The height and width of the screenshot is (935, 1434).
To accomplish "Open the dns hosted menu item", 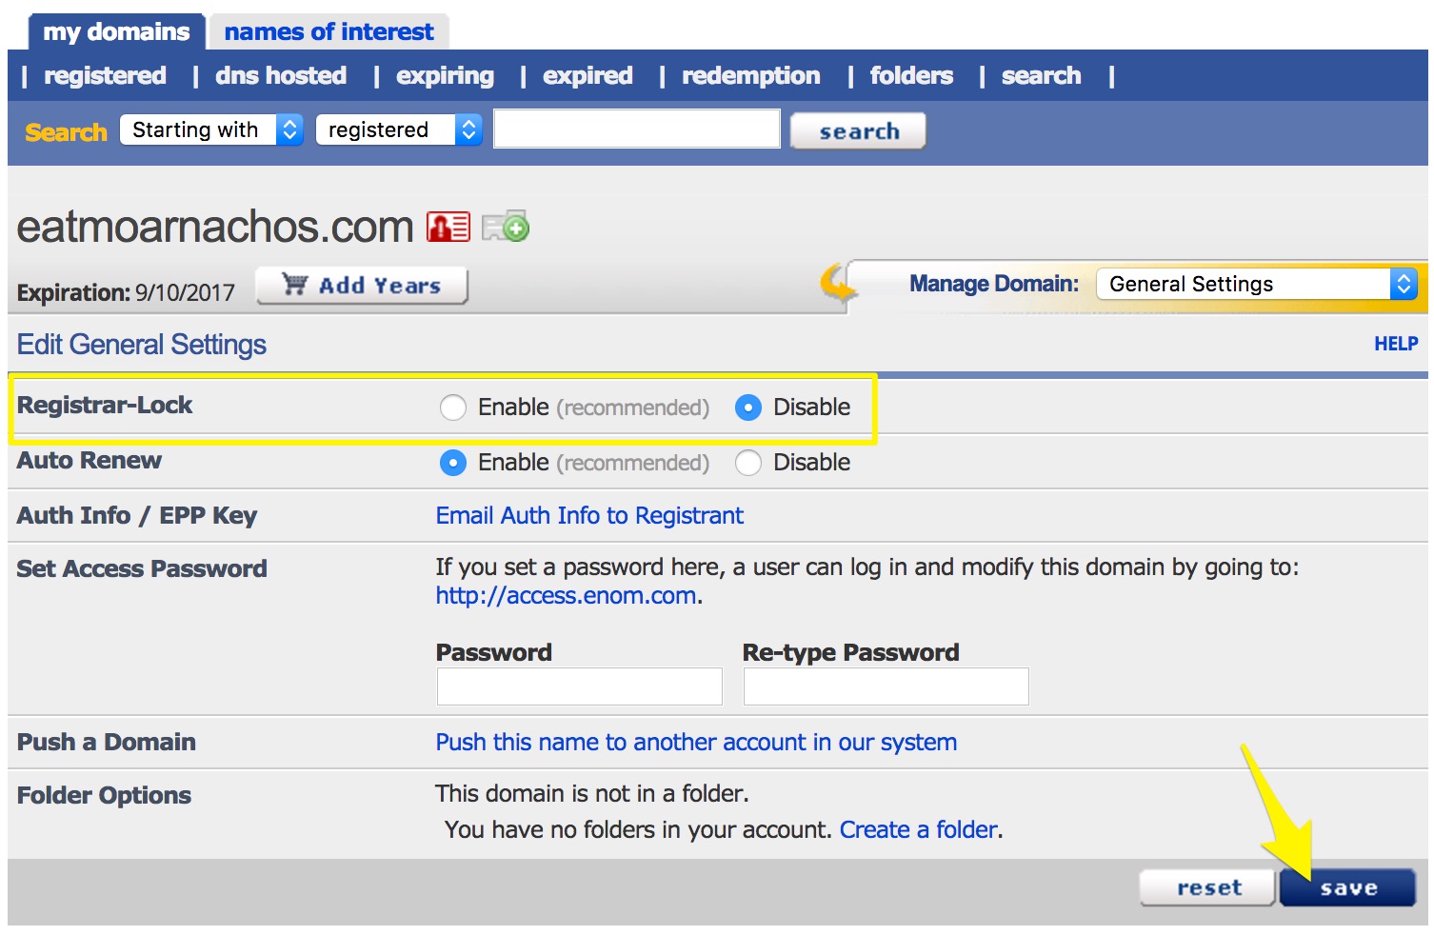I will (x=281, y=75).
